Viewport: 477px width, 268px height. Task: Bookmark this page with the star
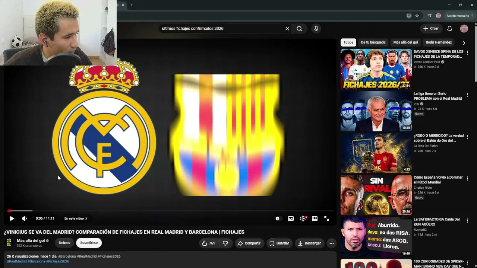pos(417,16)
